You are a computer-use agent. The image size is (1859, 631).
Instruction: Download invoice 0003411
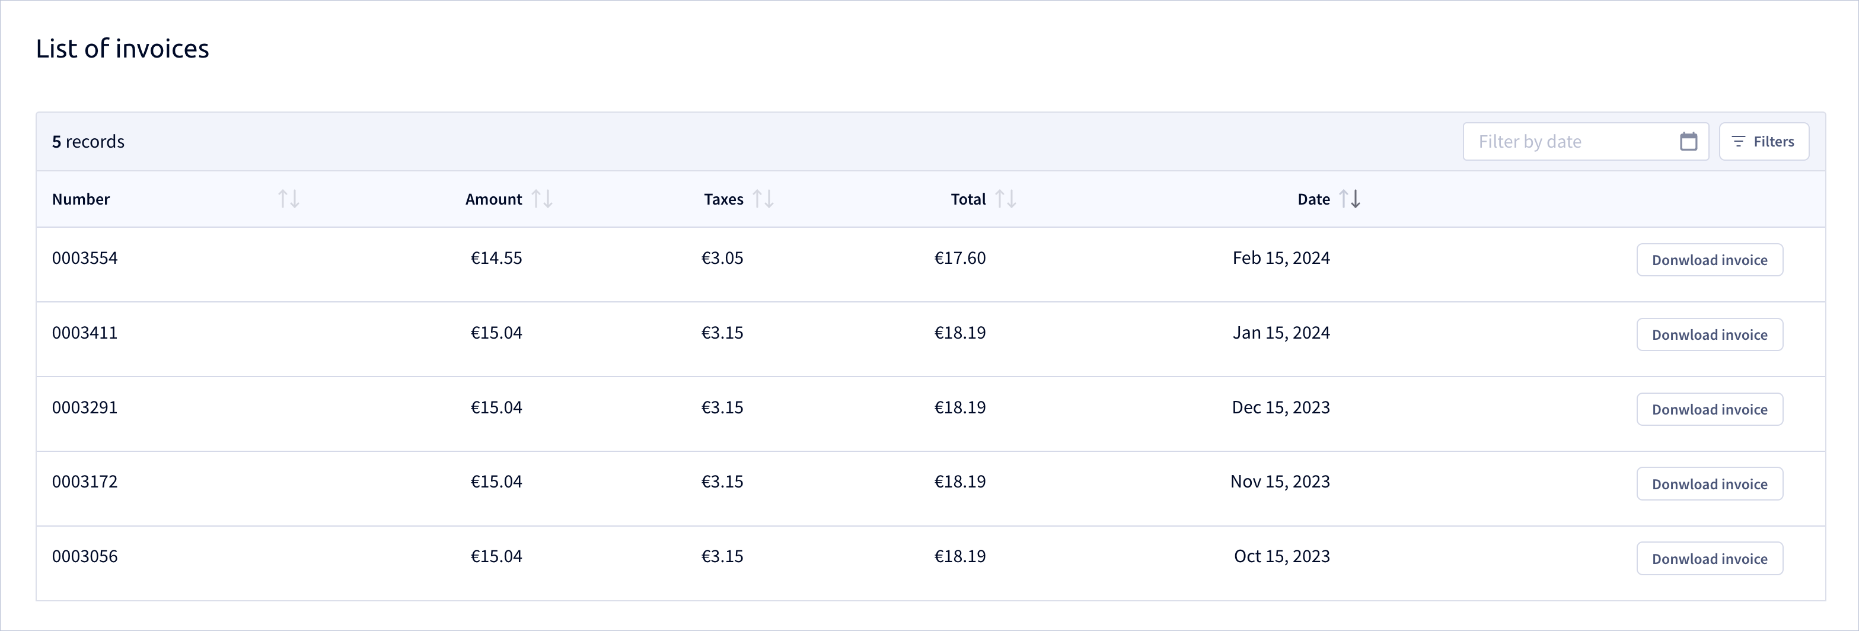[x=1709, y=334]
